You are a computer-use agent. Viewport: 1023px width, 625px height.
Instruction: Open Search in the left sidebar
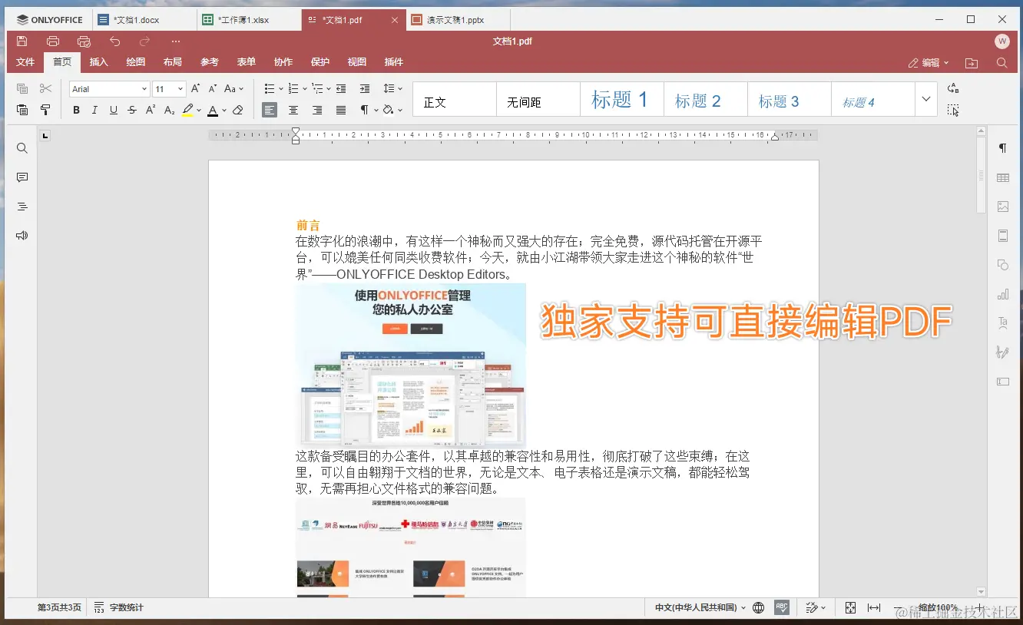pyautogui.click(x=22, y=148)
